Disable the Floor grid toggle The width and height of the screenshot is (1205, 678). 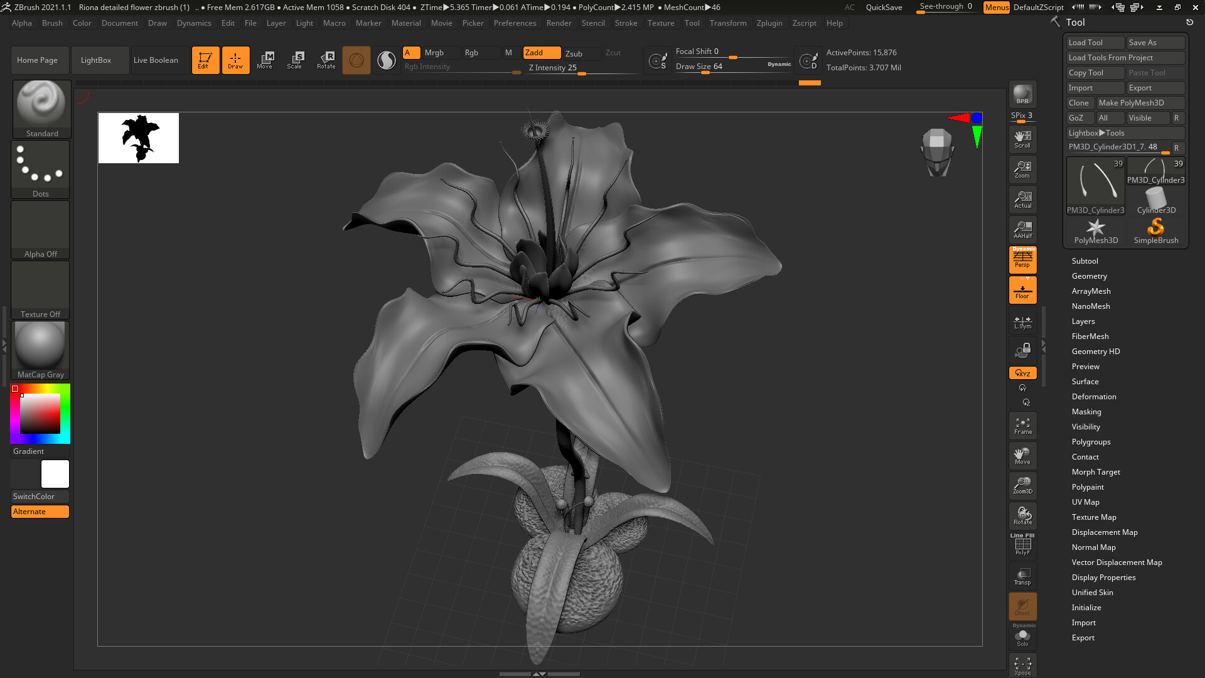pos(1022,289)
